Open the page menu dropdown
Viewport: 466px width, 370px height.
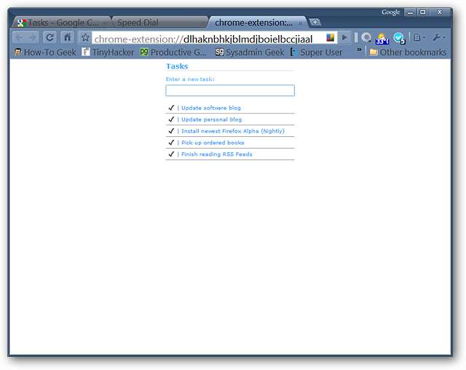(419, 38)
